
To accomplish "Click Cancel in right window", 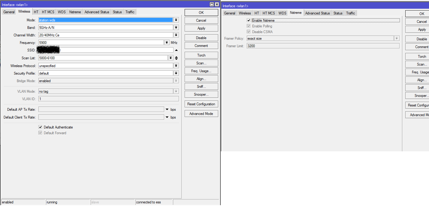I will [x=417, y=22].
